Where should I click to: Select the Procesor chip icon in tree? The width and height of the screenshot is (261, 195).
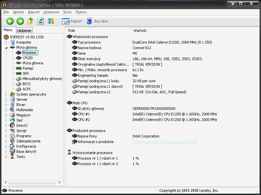(x=19, y=53)
